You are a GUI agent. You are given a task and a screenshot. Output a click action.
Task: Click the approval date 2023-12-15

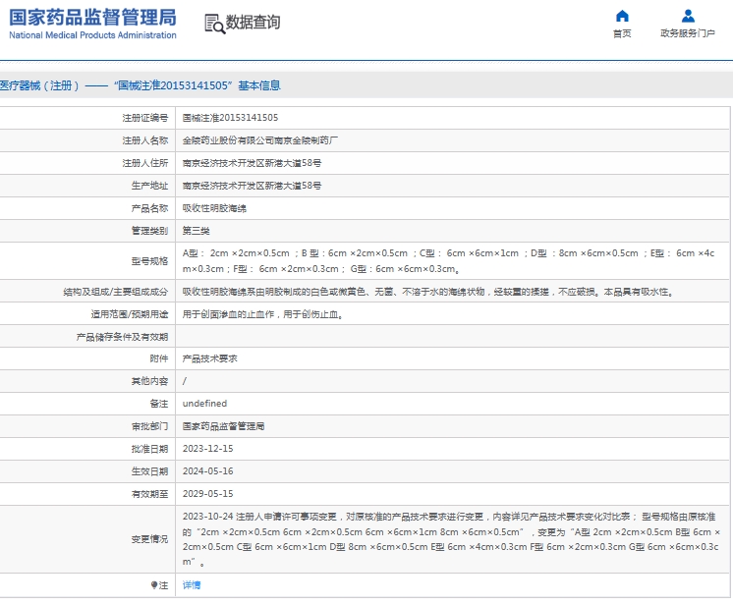(207, 449)
